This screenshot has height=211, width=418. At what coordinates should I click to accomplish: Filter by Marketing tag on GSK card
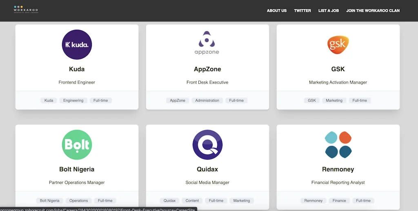tap(334, 100)
